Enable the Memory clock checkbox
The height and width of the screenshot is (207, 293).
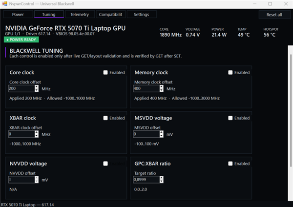click(x=230, y=72)
